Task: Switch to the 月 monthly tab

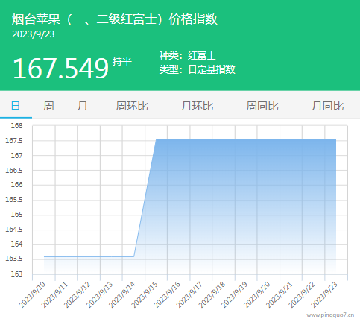Action: 82,106
